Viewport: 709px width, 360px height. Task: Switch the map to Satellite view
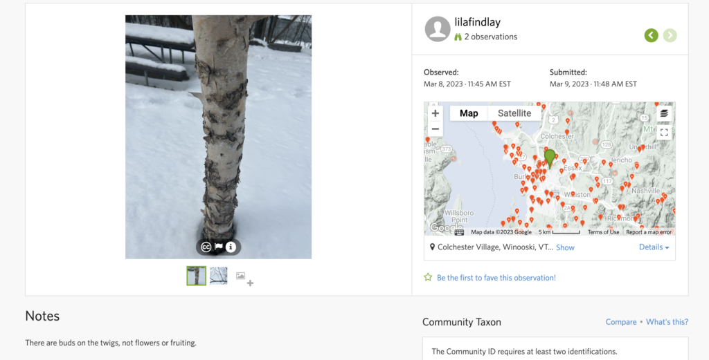(x=514, y=113)
